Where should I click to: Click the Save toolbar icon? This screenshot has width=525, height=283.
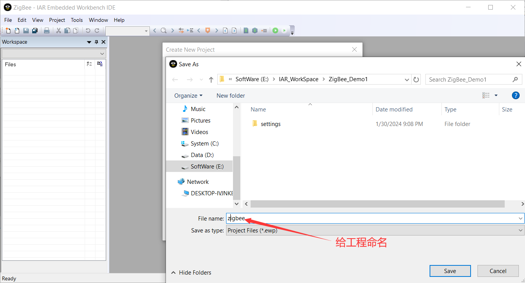pos(26,31)
